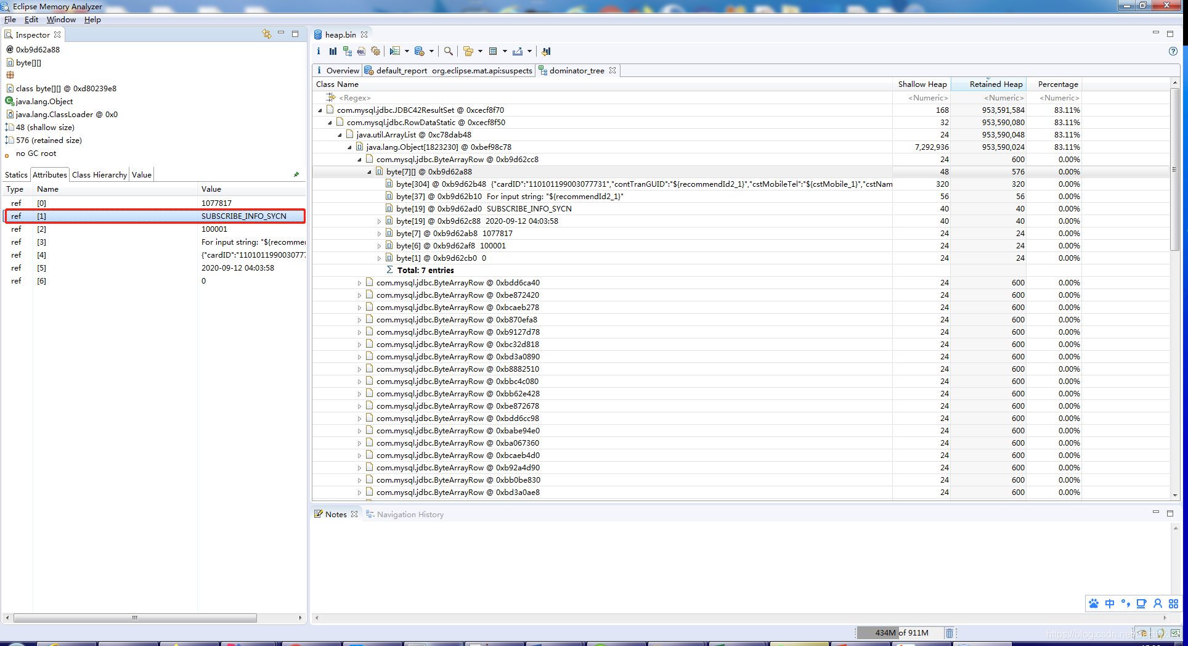Expand byte[19] @ 0xb9d62c88 node
The width and height of the screenshot is (1188, 646).
coord(379,221)
